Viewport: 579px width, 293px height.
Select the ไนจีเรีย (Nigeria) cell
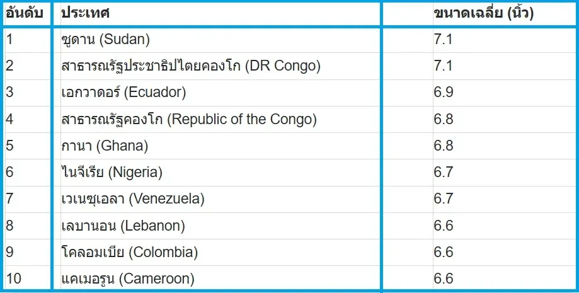(112, 173)
